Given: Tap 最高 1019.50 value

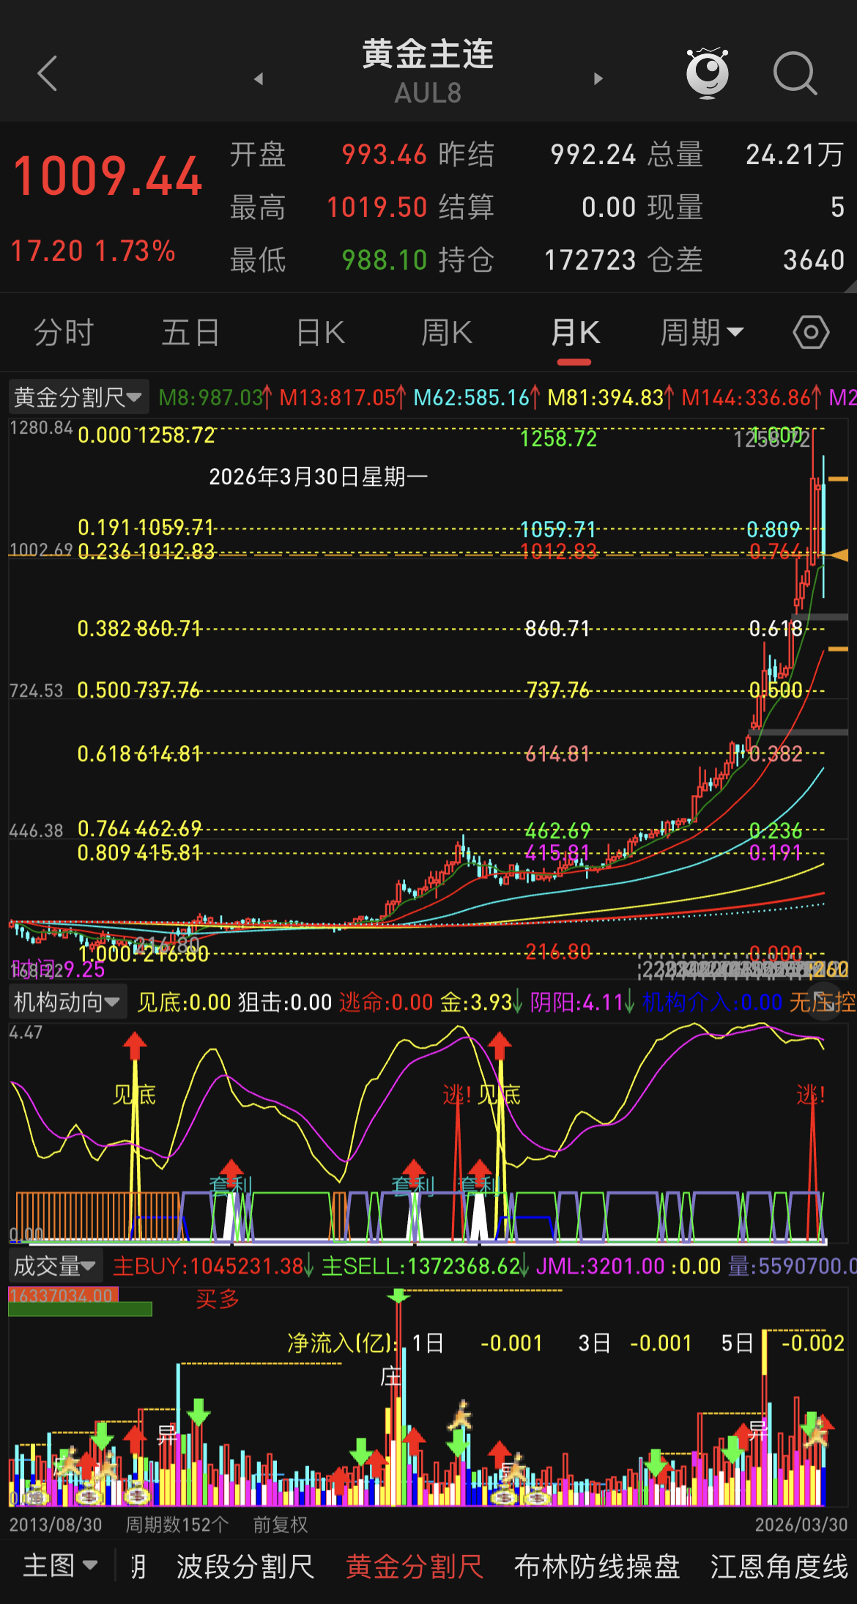Looking at the screenshot, I should [x=376, y=207].
